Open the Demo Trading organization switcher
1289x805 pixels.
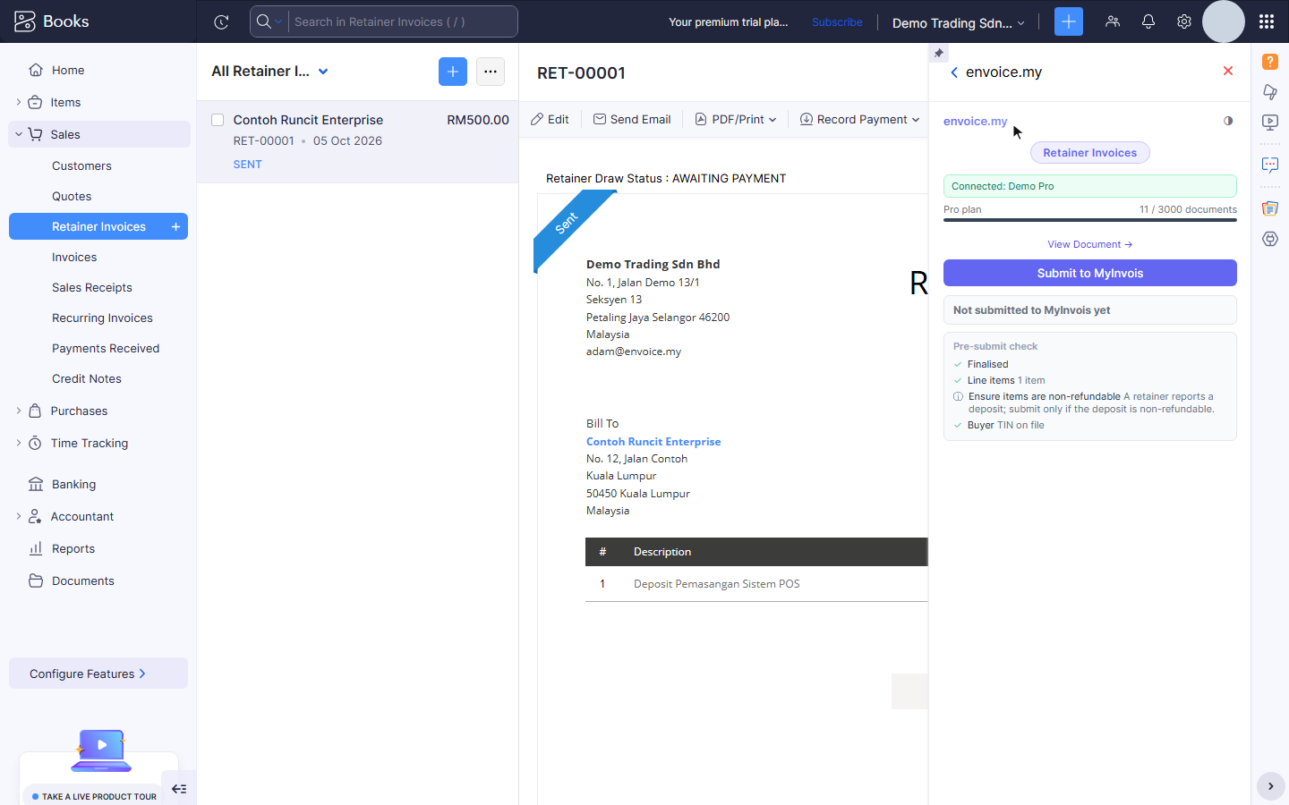point(959,23)
